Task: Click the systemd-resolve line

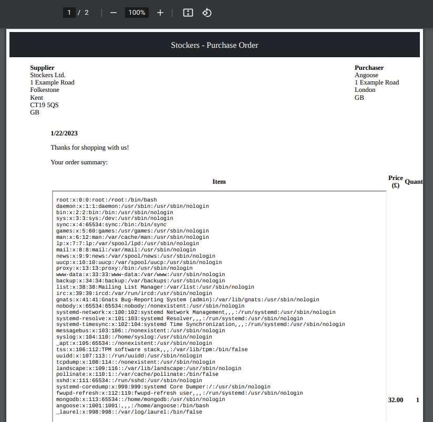Action: 180,319
